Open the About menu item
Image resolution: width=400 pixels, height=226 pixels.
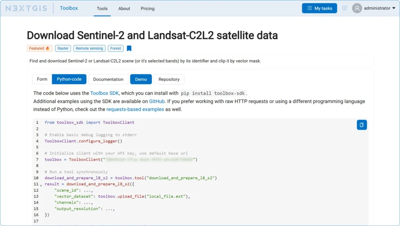124,9
